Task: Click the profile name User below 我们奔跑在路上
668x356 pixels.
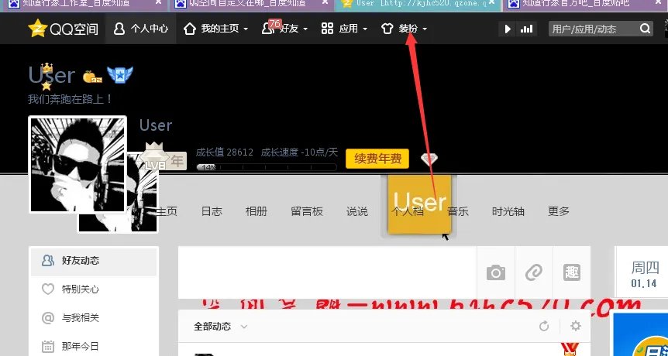Action: [156, 125]
